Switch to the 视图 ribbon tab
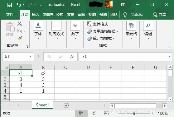 (x=92, y=15)
